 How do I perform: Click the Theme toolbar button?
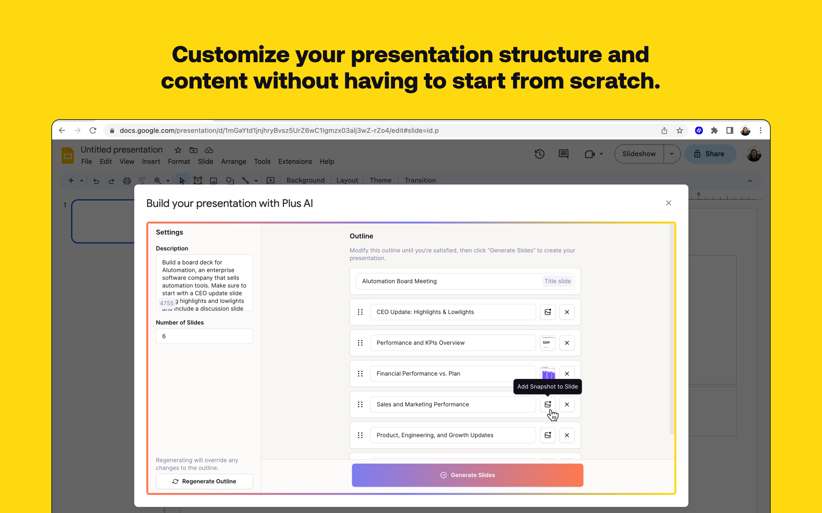coord(380,181)
